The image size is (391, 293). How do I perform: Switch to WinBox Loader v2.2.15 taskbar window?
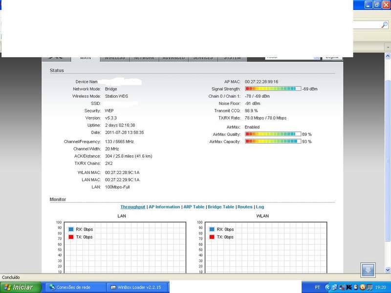tap(138, 287)
